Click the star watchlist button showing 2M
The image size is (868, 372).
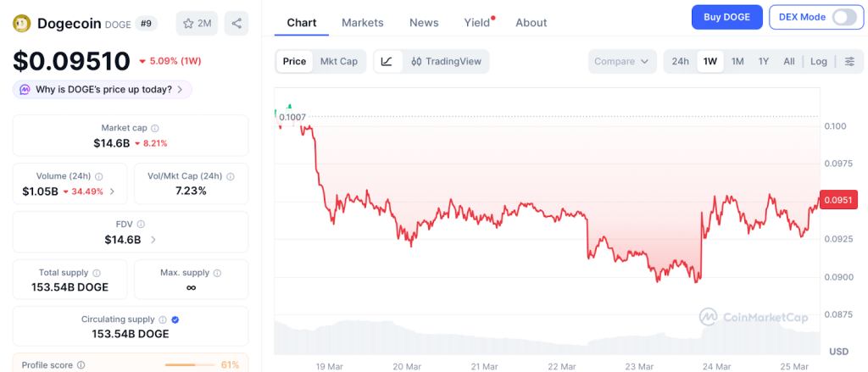tap(198, 23)
